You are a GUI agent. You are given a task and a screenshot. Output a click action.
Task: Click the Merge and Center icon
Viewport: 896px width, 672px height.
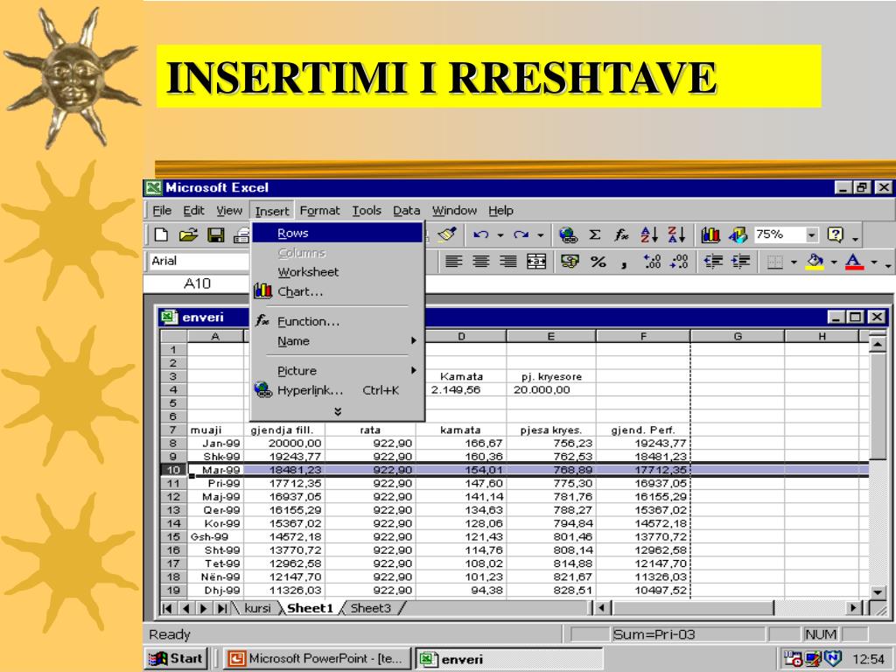536,262
